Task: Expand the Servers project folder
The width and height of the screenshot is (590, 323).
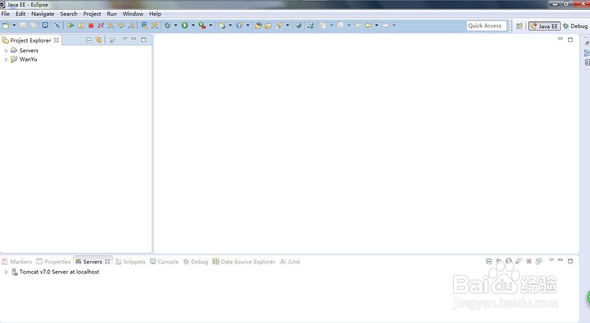Action: (x=6, y=50)
